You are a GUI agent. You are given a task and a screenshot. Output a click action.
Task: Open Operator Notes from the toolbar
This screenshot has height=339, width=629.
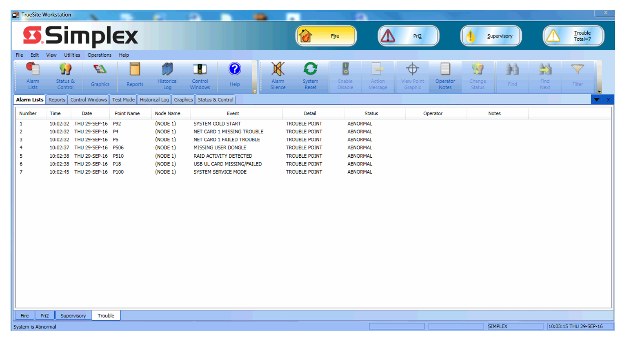coord(445,76)
